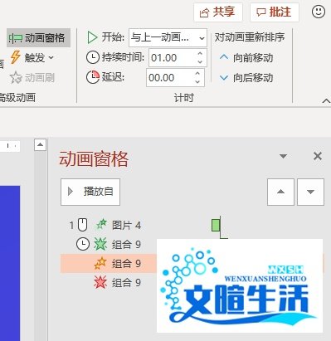Click the 延迟 delay field
Viewport: 331px width, 341px height.
click(170, 78)
